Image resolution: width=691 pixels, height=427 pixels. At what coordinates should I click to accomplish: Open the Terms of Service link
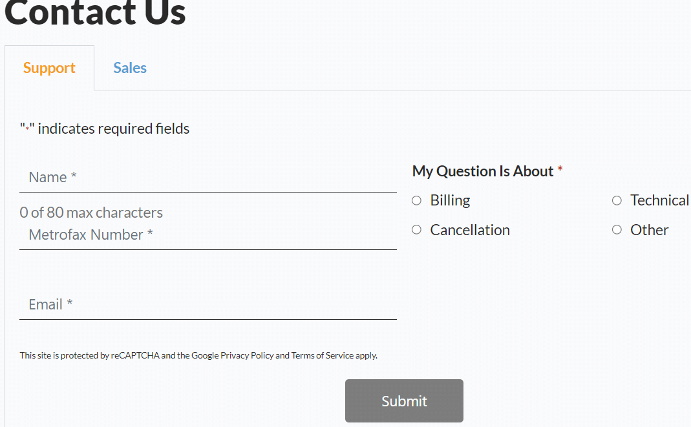[x=323, y=355]
